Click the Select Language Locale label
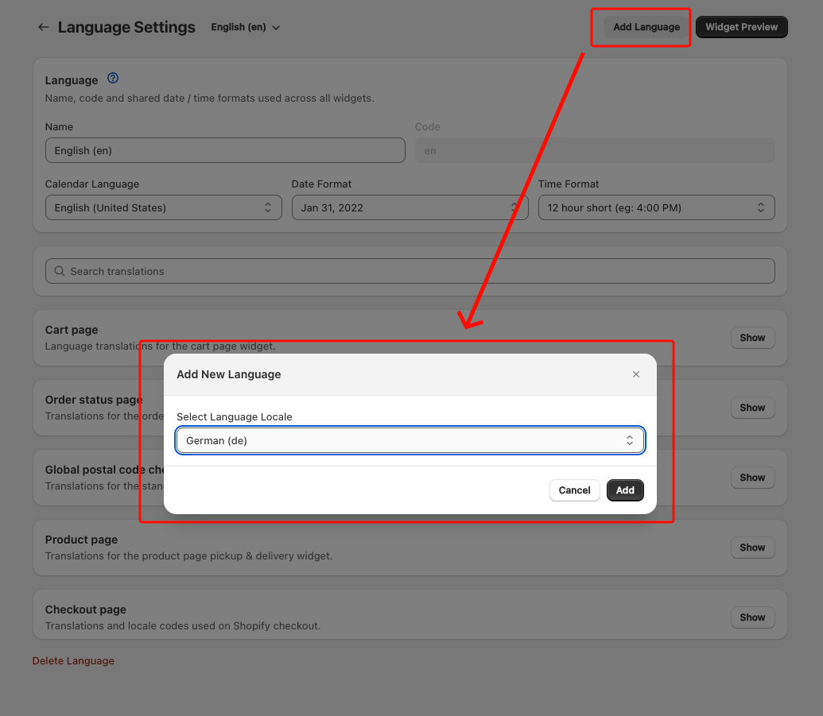The height and width of the screenshot is (716, 823). tap(234, 417)
